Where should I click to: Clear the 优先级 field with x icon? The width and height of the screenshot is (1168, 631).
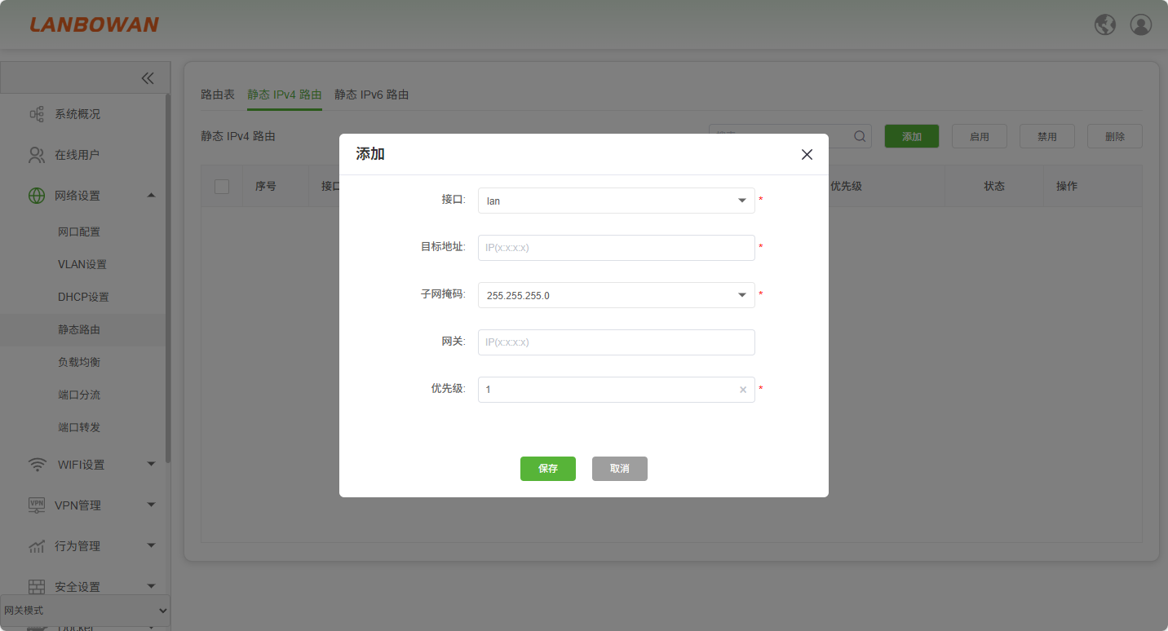point(743,390)
